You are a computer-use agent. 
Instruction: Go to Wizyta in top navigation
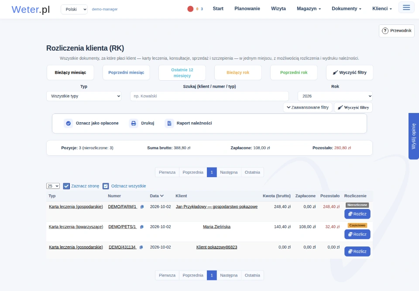(278, 9)
